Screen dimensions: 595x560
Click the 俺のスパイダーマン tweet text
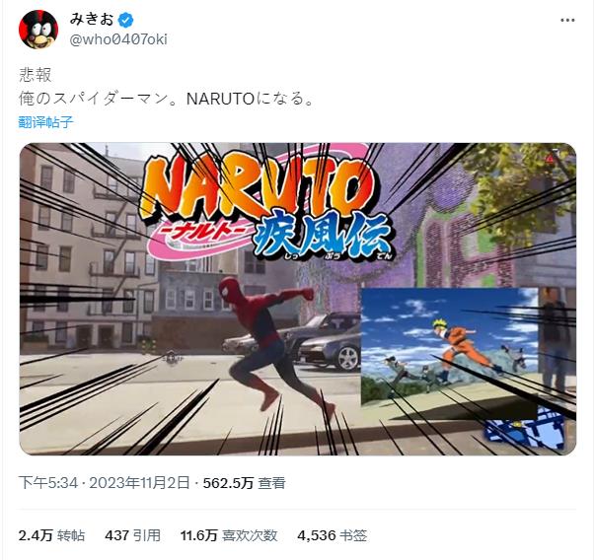pos(166,99)
